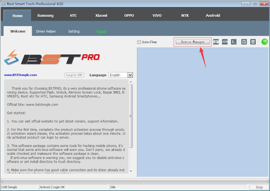
Task: Open the command shell icon
Action: (234, 42)
